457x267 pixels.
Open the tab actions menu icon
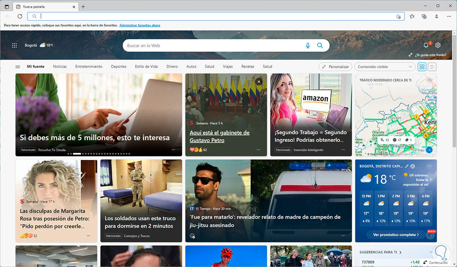coord(7,6)
